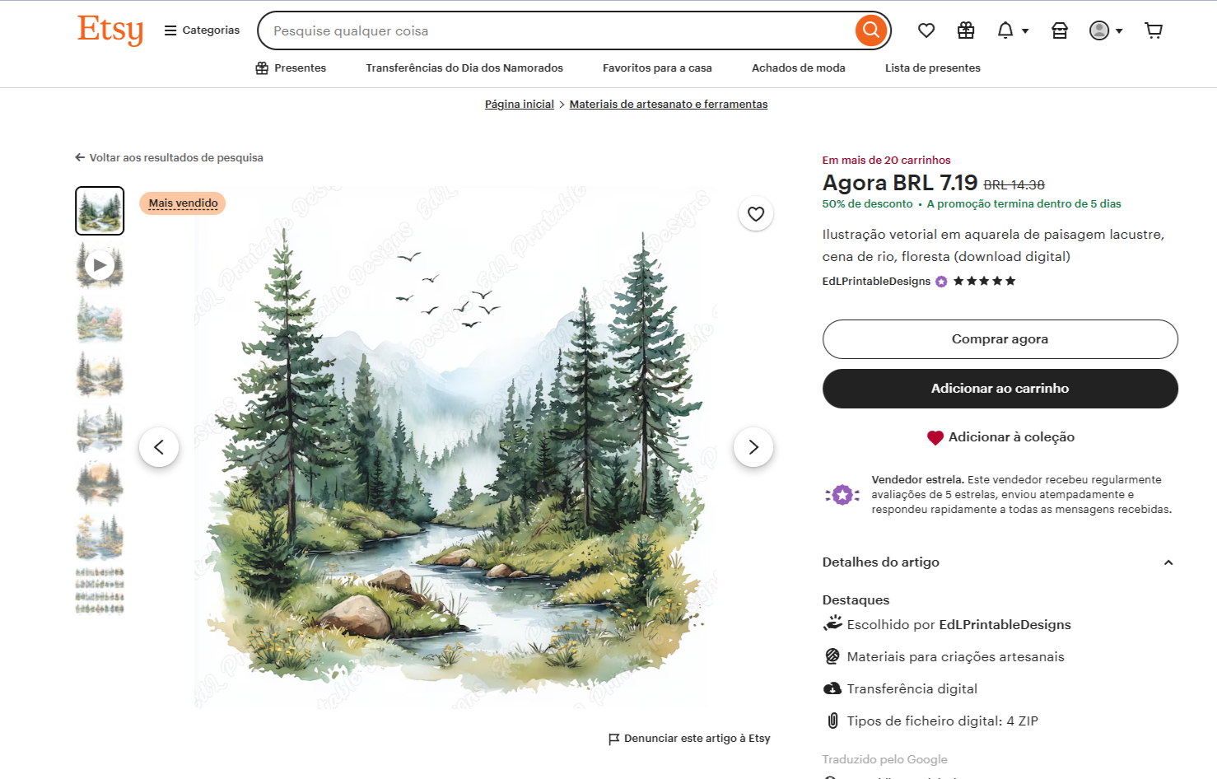Click the Adicionar ao carrinho button

1000,388
